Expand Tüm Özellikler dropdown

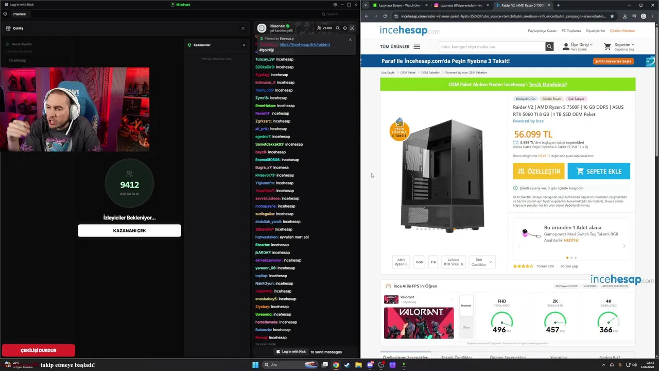(x=482, y=262)
